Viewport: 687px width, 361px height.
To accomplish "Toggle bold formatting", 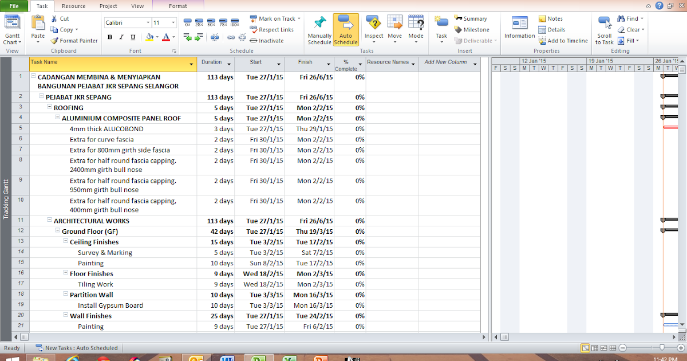I will 110,37.
